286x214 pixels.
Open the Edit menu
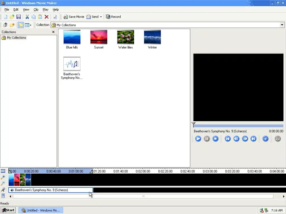tap(16, 9)
